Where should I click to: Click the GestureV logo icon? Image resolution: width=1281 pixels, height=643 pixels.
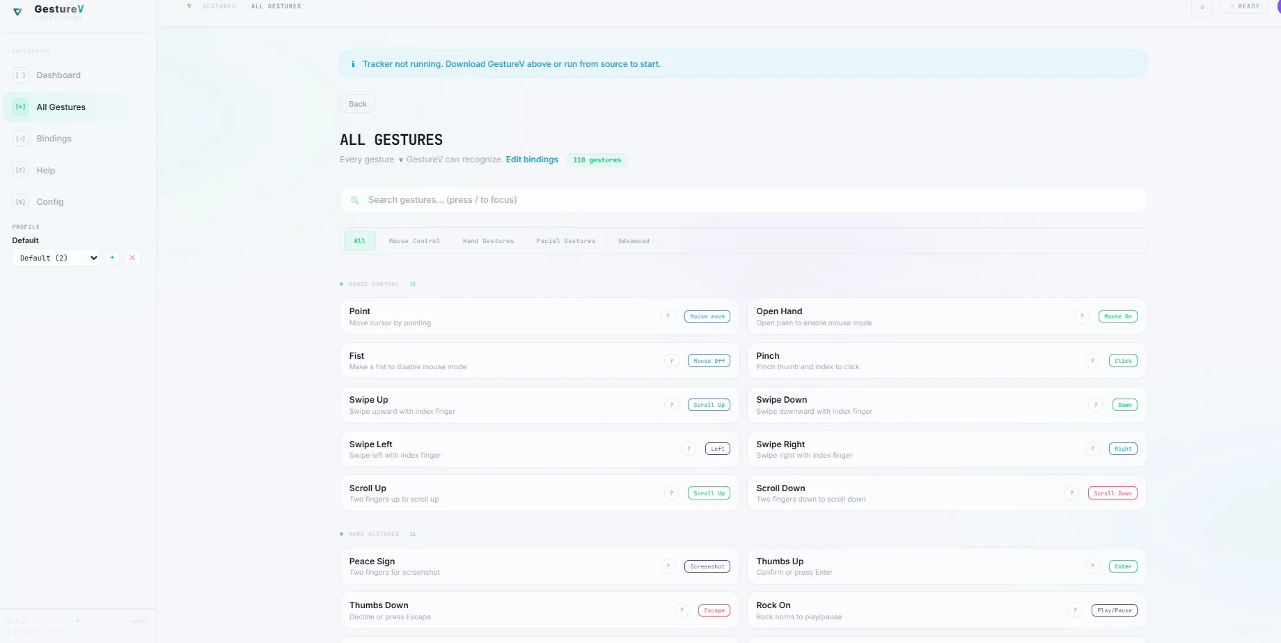coord(18,11)
